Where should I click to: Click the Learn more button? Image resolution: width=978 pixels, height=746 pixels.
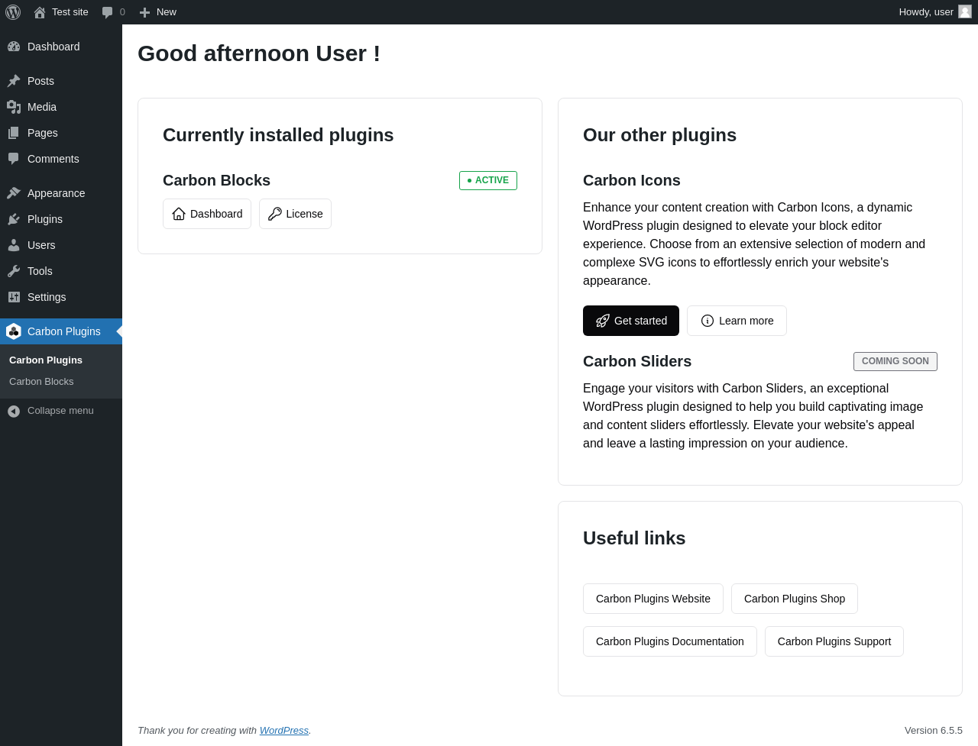pos(737,321)
